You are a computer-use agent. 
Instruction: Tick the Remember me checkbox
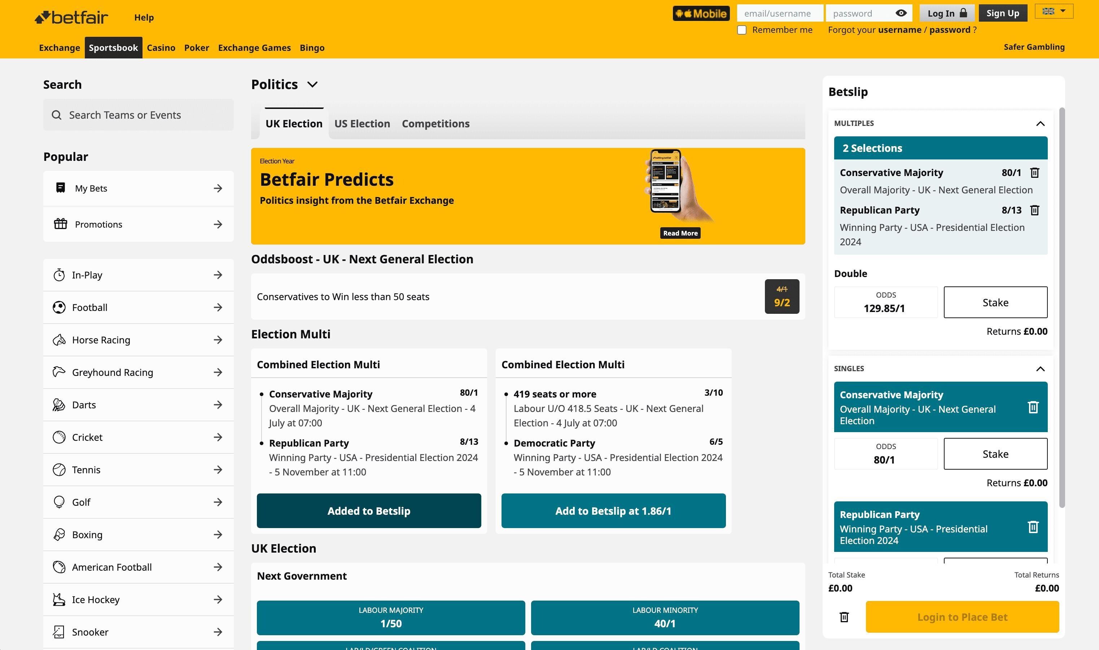pyautogui.click(x=741, y=30)
